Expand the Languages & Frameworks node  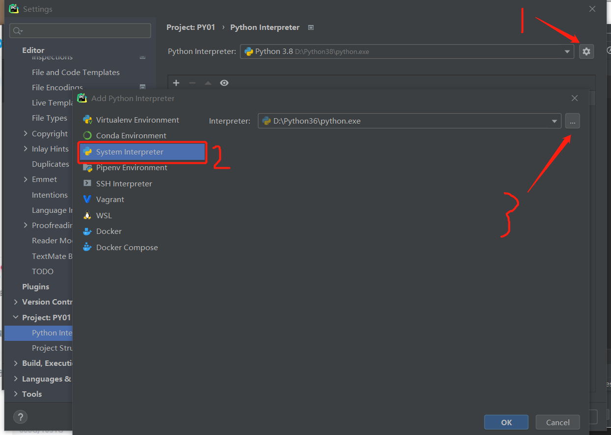[x=16, y=379]
